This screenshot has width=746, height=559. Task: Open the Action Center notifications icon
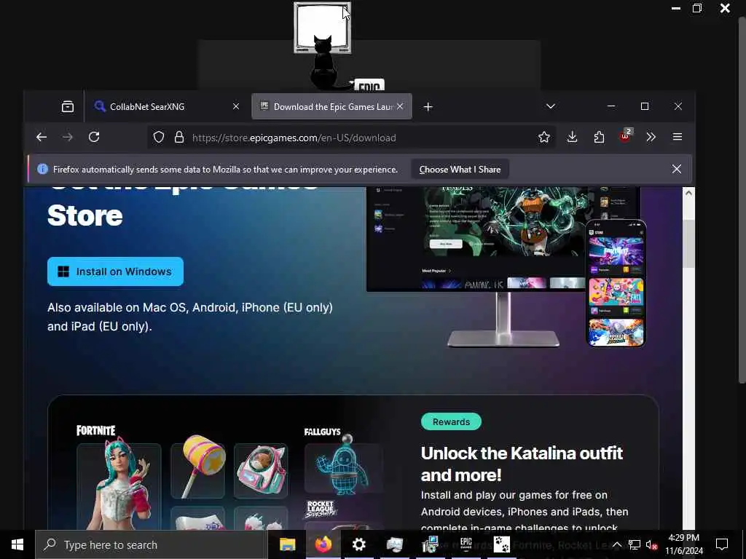[x=722, y=544]
